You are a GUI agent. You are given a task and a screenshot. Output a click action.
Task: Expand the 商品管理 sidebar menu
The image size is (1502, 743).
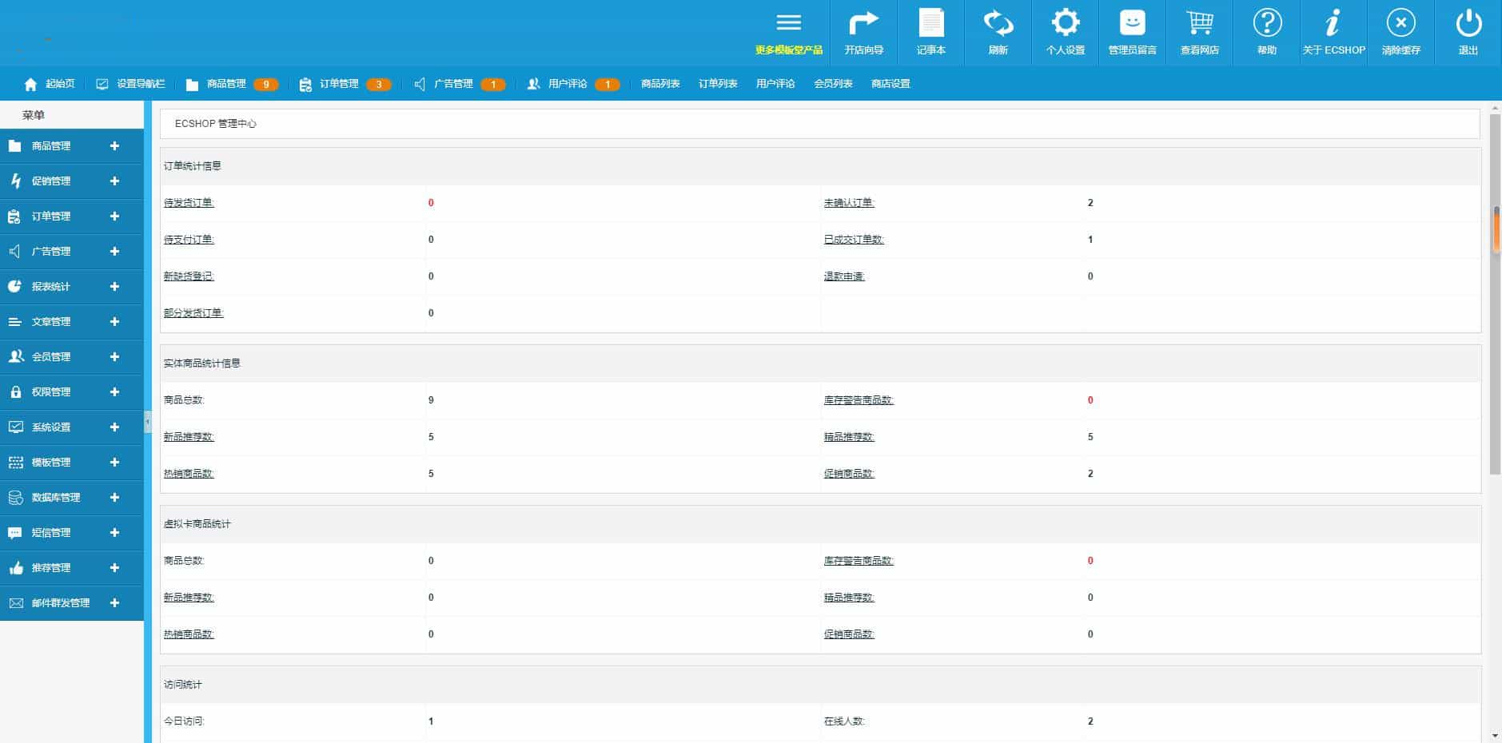[x=51, y=145]
